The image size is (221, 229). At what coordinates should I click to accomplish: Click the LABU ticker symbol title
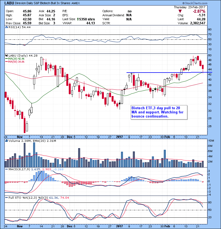coord(9,3)
